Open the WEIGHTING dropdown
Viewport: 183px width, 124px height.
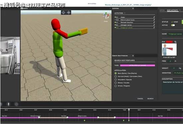pos(178,73)
